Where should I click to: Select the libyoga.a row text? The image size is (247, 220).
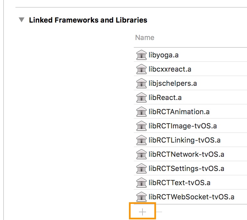click(163, 55)
